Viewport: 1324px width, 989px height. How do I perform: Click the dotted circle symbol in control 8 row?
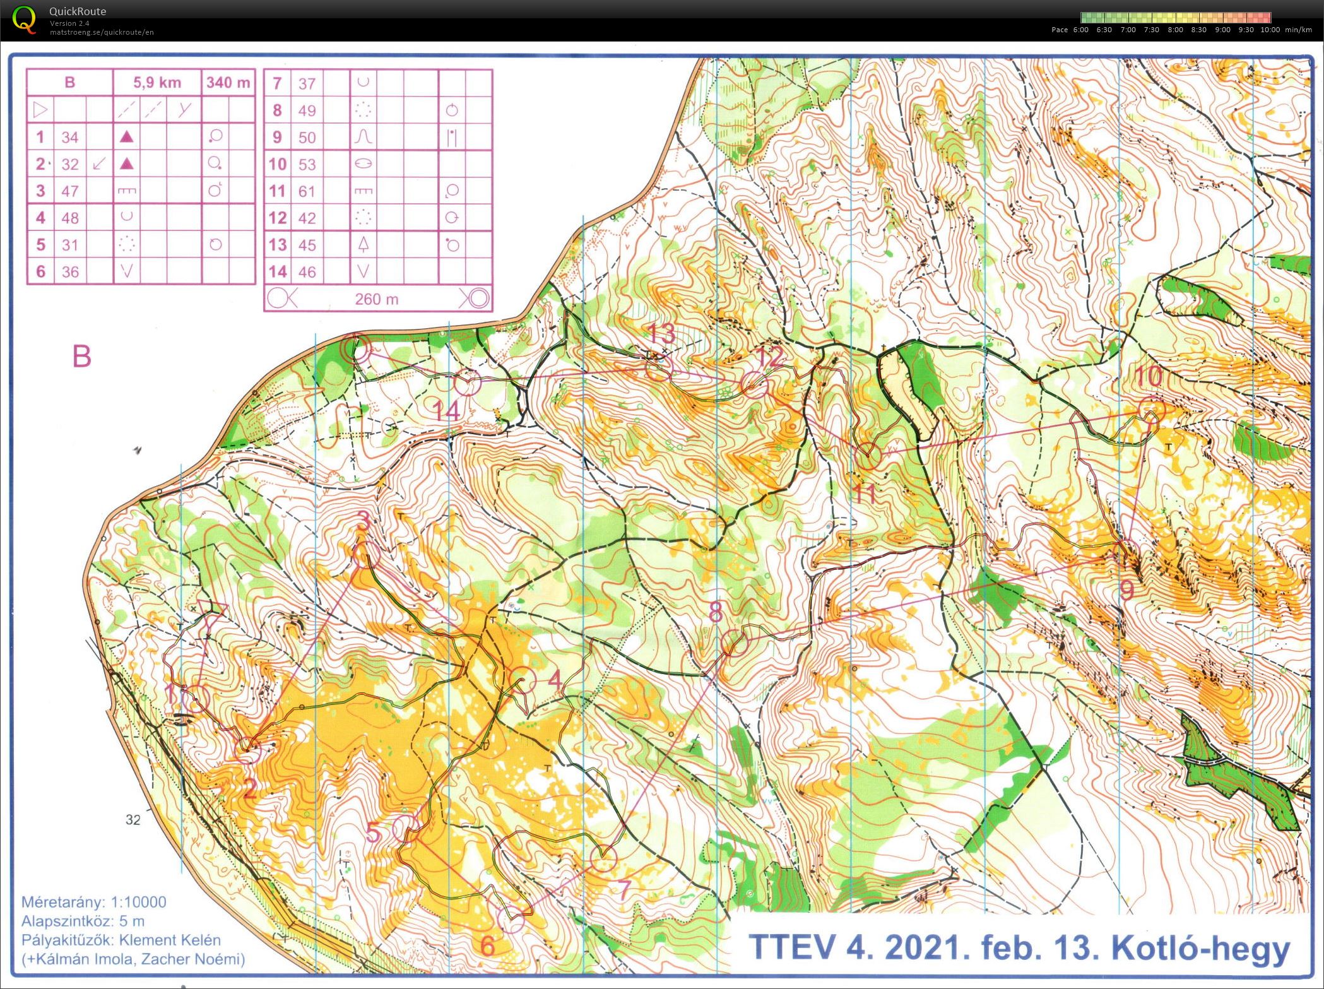click(363, 110)
